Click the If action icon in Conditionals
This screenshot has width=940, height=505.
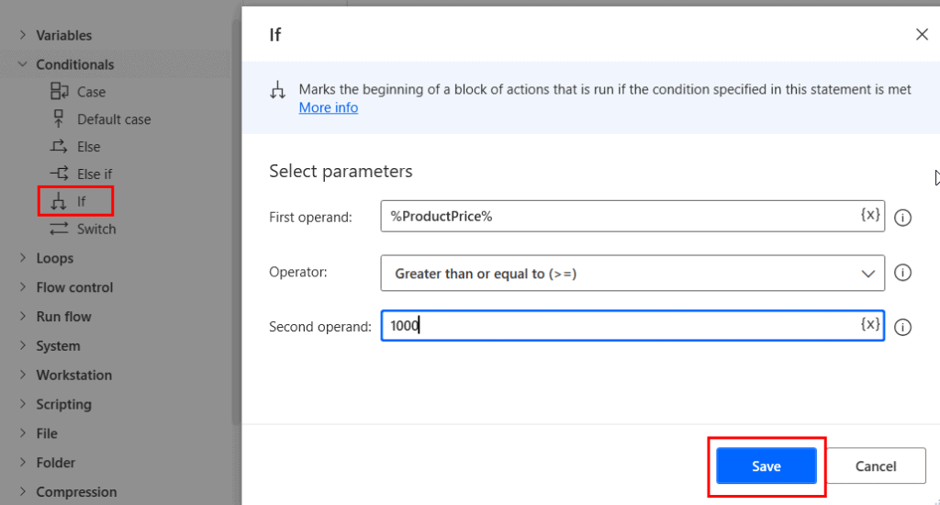[x=59, y=201]
